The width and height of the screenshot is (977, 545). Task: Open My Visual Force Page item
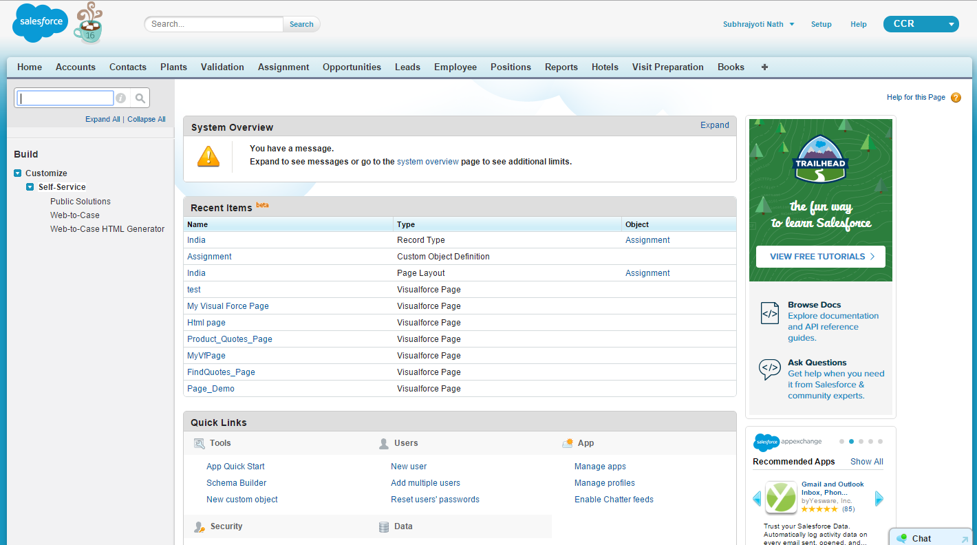point(228,306)
